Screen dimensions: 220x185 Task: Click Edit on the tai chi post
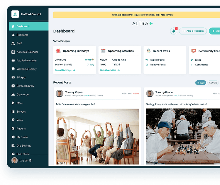point(130,94)
